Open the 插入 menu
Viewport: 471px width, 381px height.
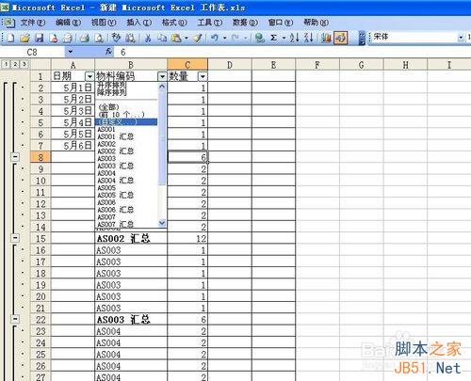click(x=139, y=23)
